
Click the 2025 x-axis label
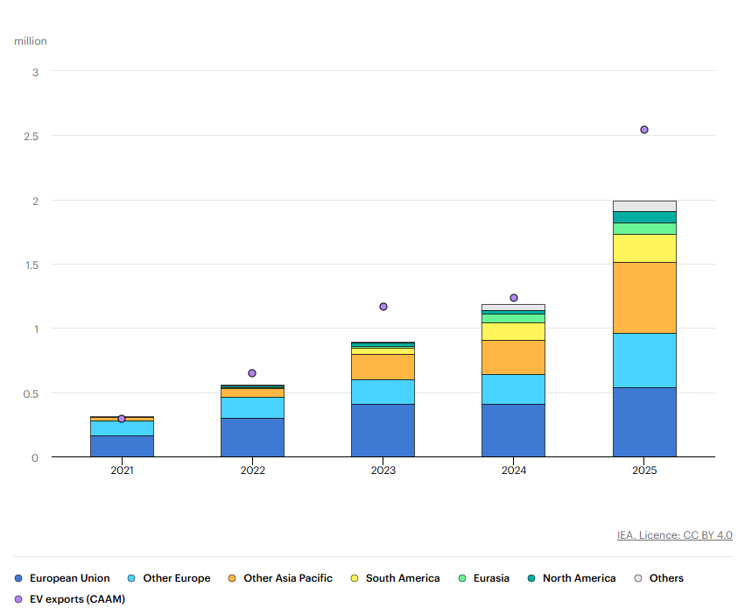pos(644,470)
